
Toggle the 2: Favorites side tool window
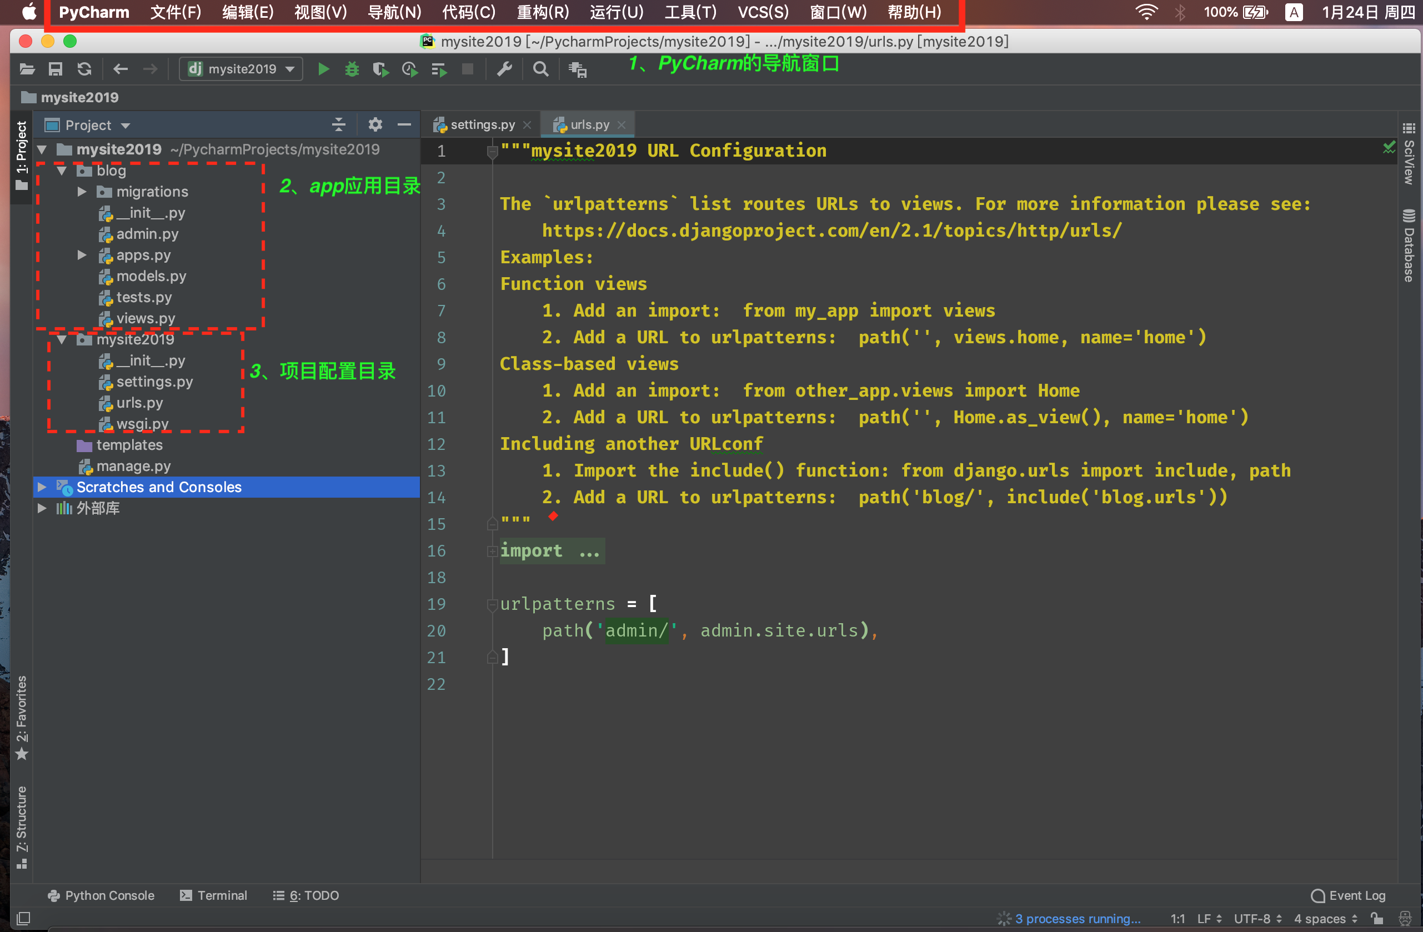coord(22,717)
